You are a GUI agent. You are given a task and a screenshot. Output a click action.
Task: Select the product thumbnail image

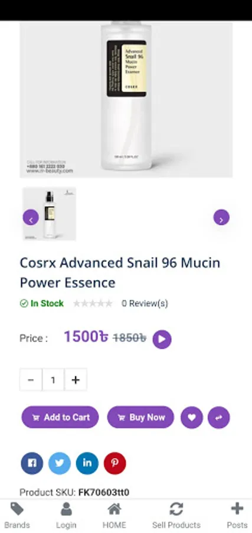tap(50, 214)
